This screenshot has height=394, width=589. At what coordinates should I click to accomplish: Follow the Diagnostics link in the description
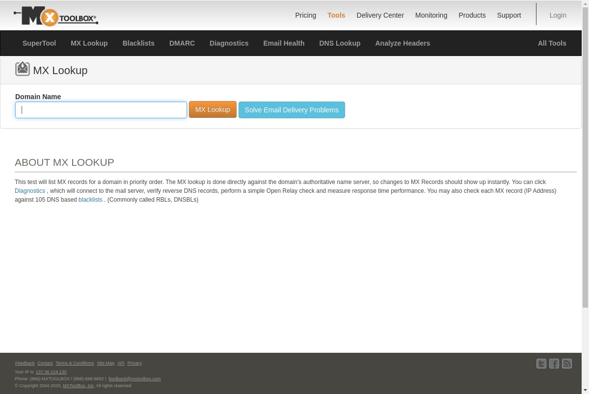(x=30, y=191)
